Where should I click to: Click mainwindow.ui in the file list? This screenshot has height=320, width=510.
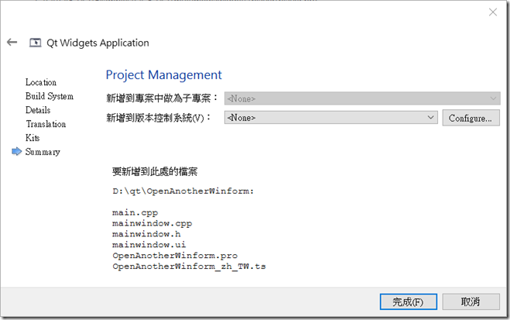[149, 245]
